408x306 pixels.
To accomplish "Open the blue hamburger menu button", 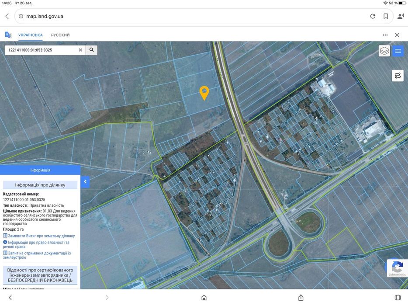I will (x=398, y=51).
